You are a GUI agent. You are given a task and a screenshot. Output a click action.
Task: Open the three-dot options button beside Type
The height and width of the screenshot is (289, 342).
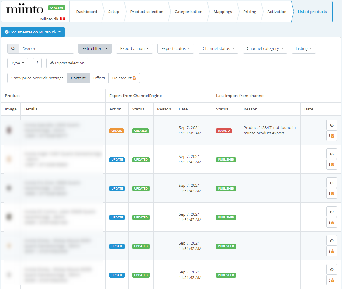(37, 63)
